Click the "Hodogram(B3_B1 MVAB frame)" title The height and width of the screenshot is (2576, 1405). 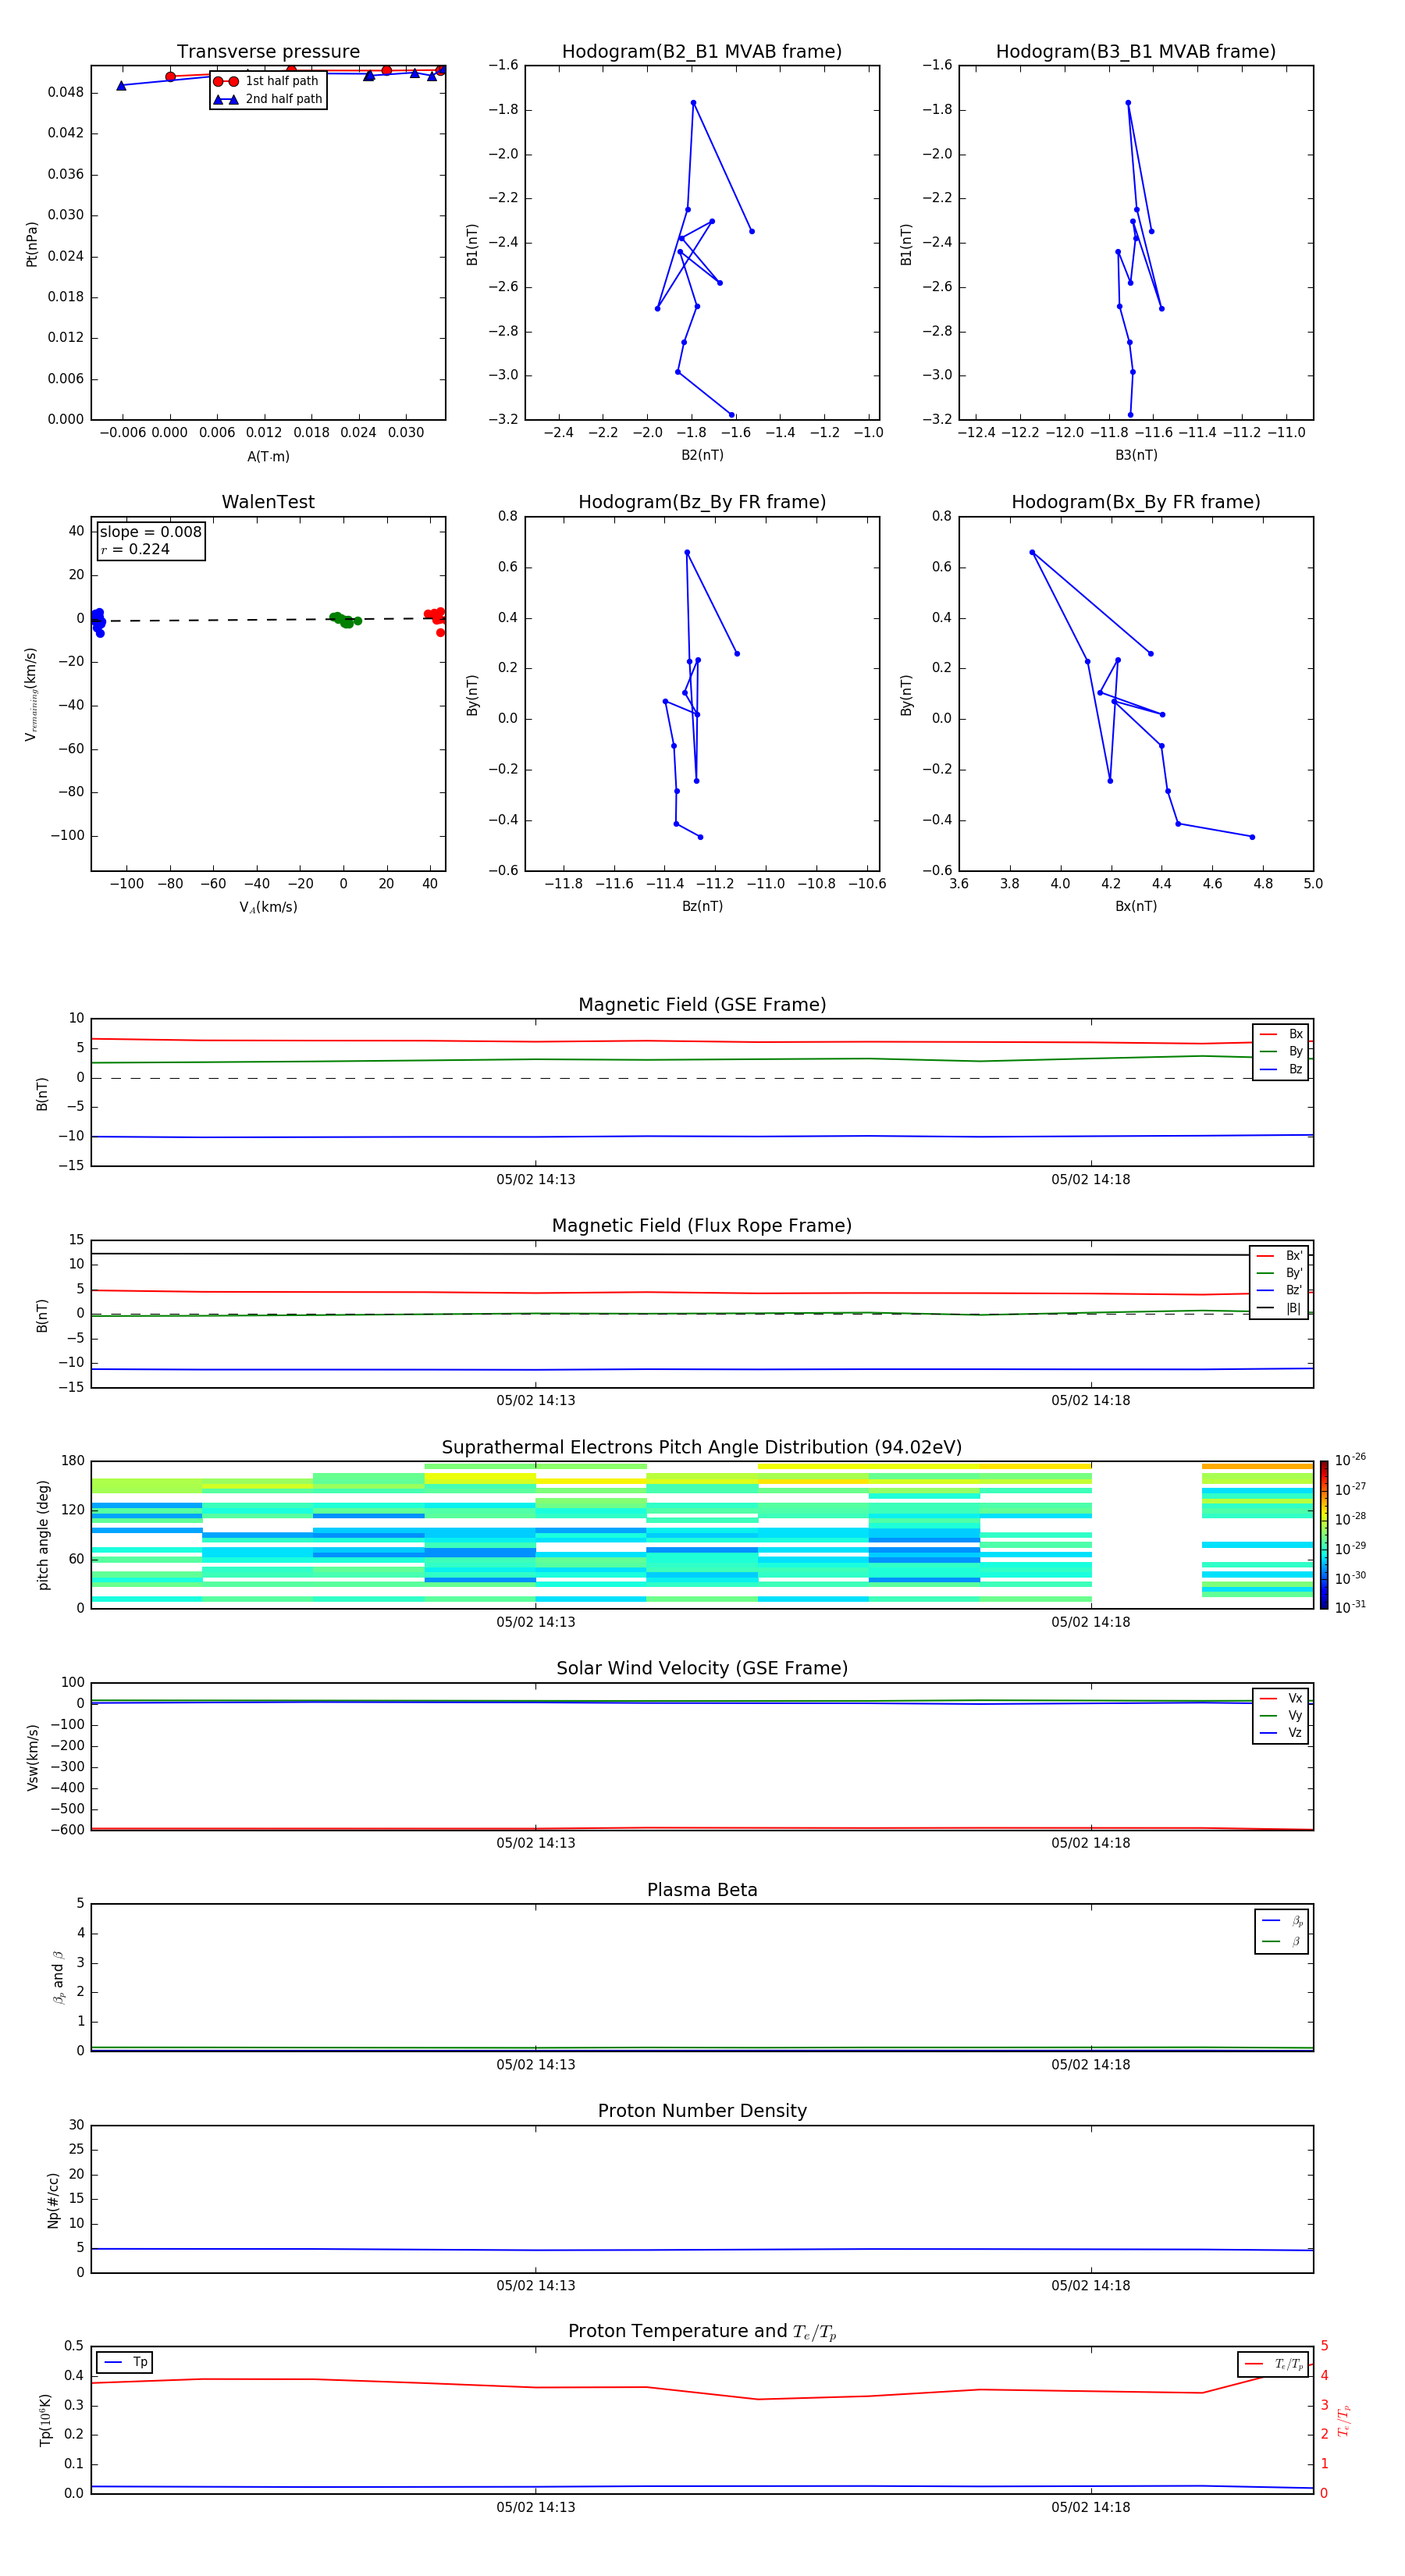1136,52
